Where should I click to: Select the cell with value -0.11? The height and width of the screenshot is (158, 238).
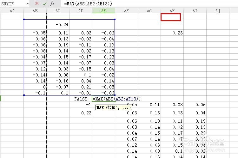tap(81, 45)
